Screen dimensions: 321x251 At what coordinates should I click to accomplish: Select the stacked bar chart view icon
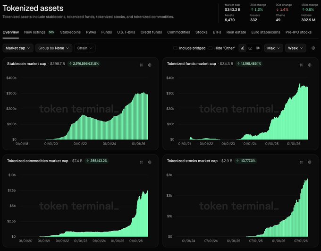point(242,48)
